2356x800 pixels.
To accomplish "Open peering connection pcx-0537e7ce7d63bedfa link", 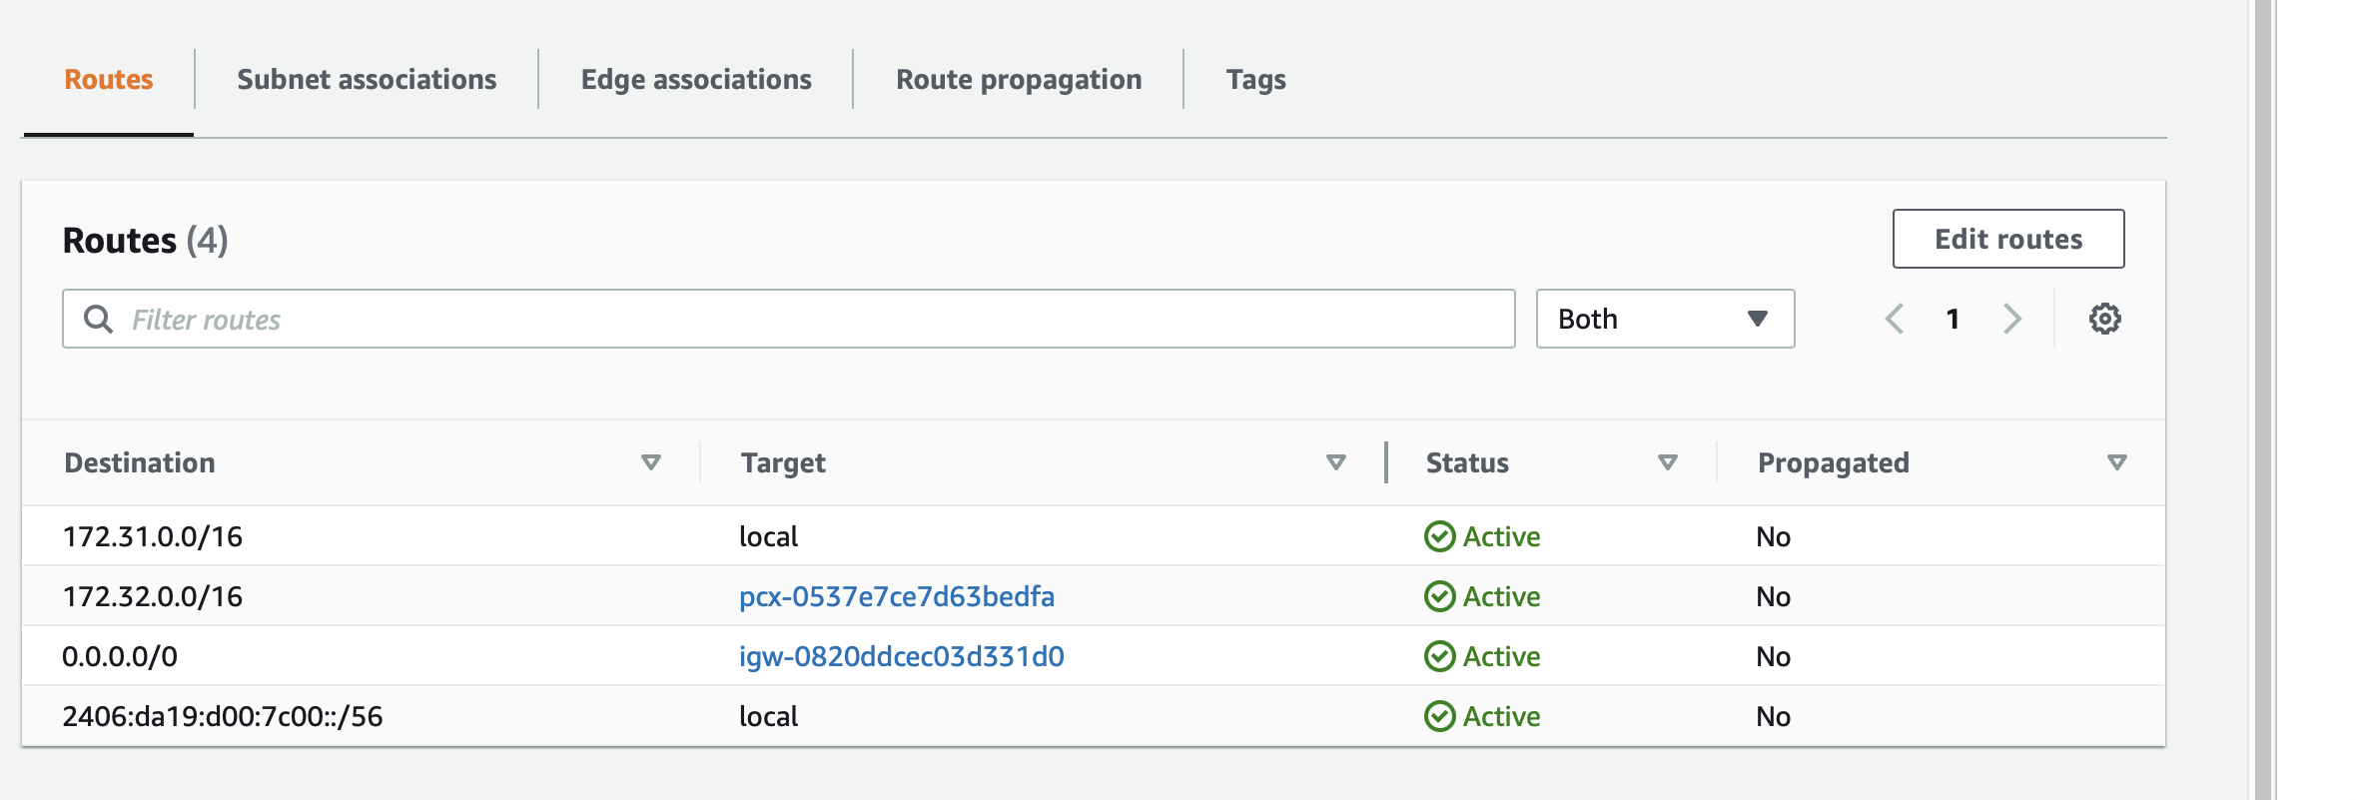I will tap(896, 596).
